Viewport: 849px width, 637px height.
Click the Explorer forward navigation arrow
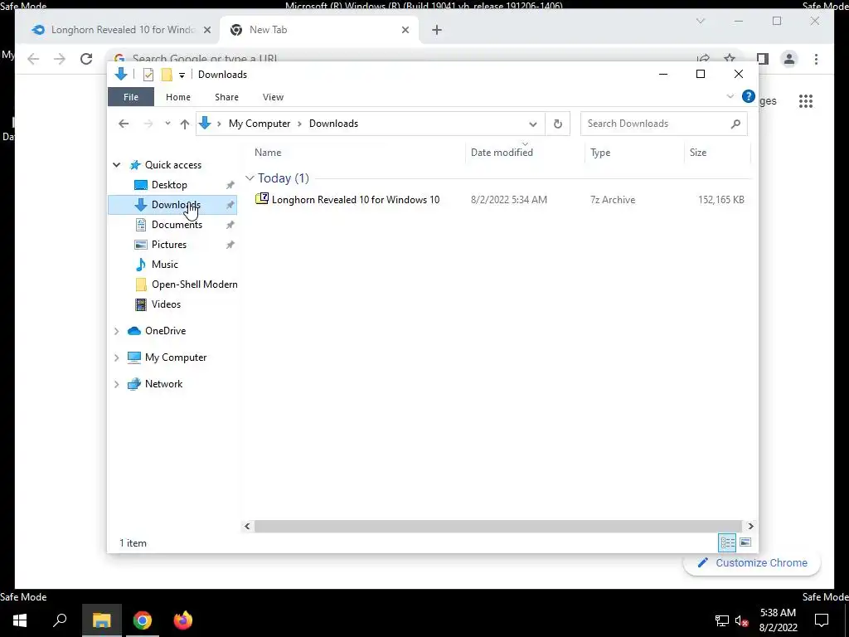[x=148, y=124]
